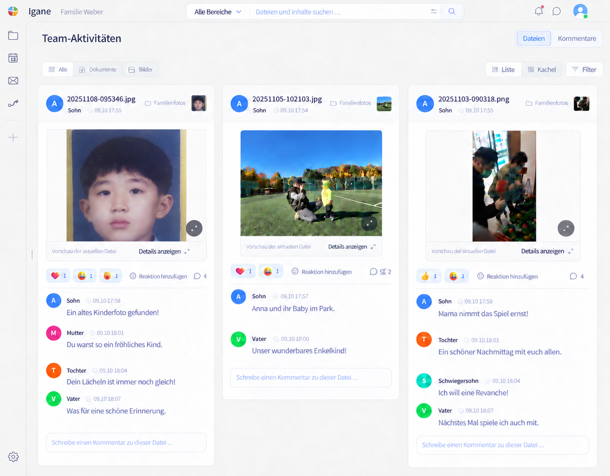The width and height of the screenshot is (610, 476).
Task: Open the calendar icon in left sidebar
Action: coord(13,58)
